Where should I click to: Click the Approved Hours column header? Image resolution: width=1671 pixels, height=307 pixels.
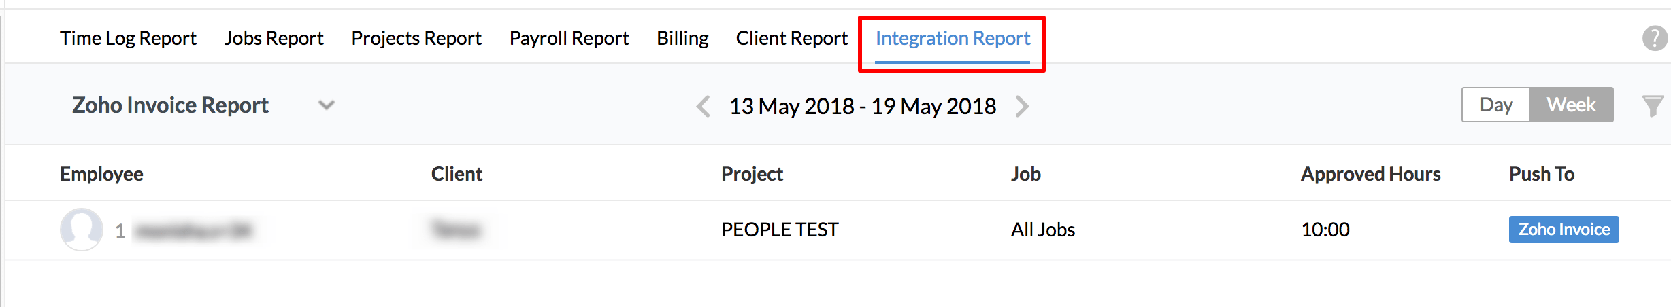click(x=1370, y=174)
